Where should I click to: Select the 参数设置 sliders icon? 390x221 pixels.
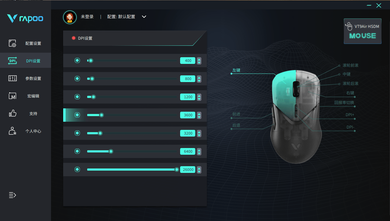point(12,78)
